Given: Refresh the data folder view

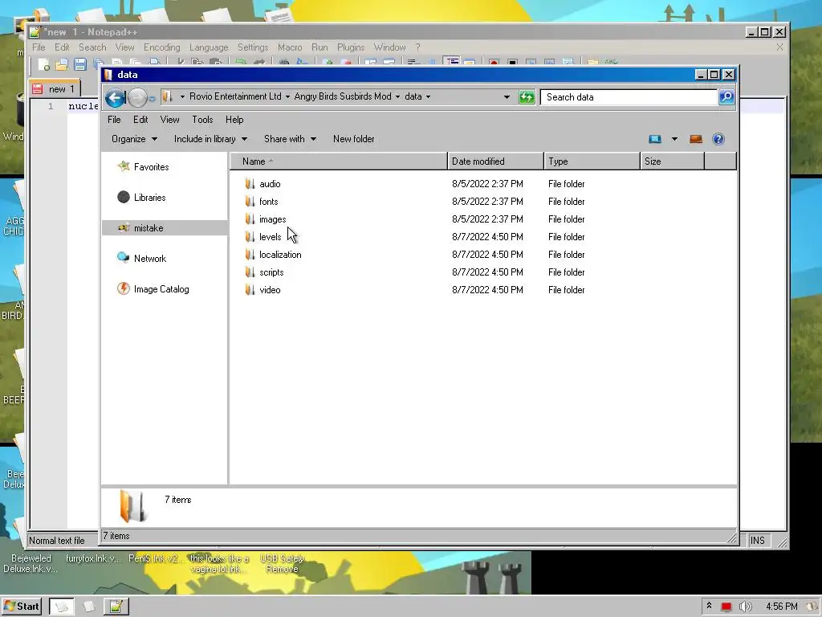Looking at the screenshot, I should pos(527,97).
